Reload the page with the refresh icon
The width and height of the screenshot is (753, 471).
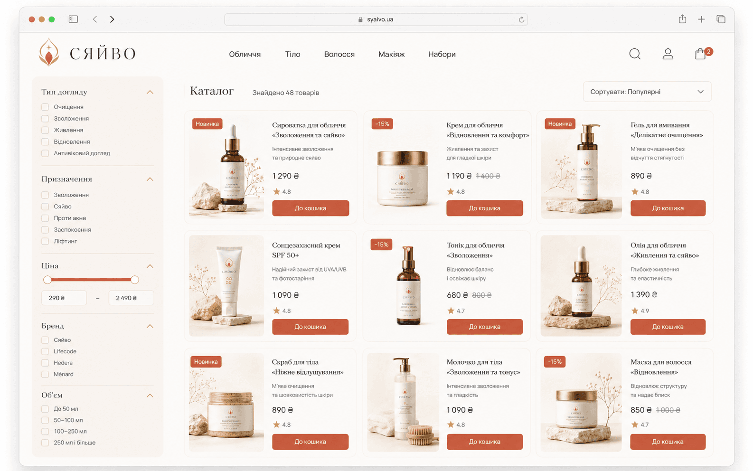click(521, 19)
